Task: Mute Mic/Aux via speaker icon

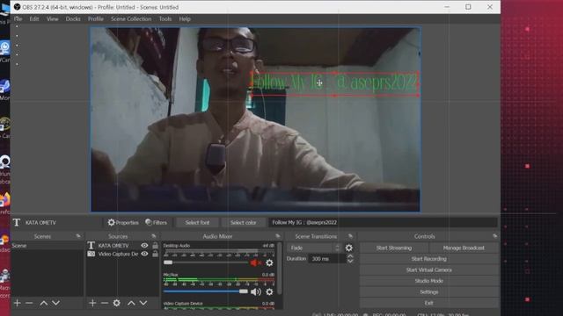Action: coord(256,292)
